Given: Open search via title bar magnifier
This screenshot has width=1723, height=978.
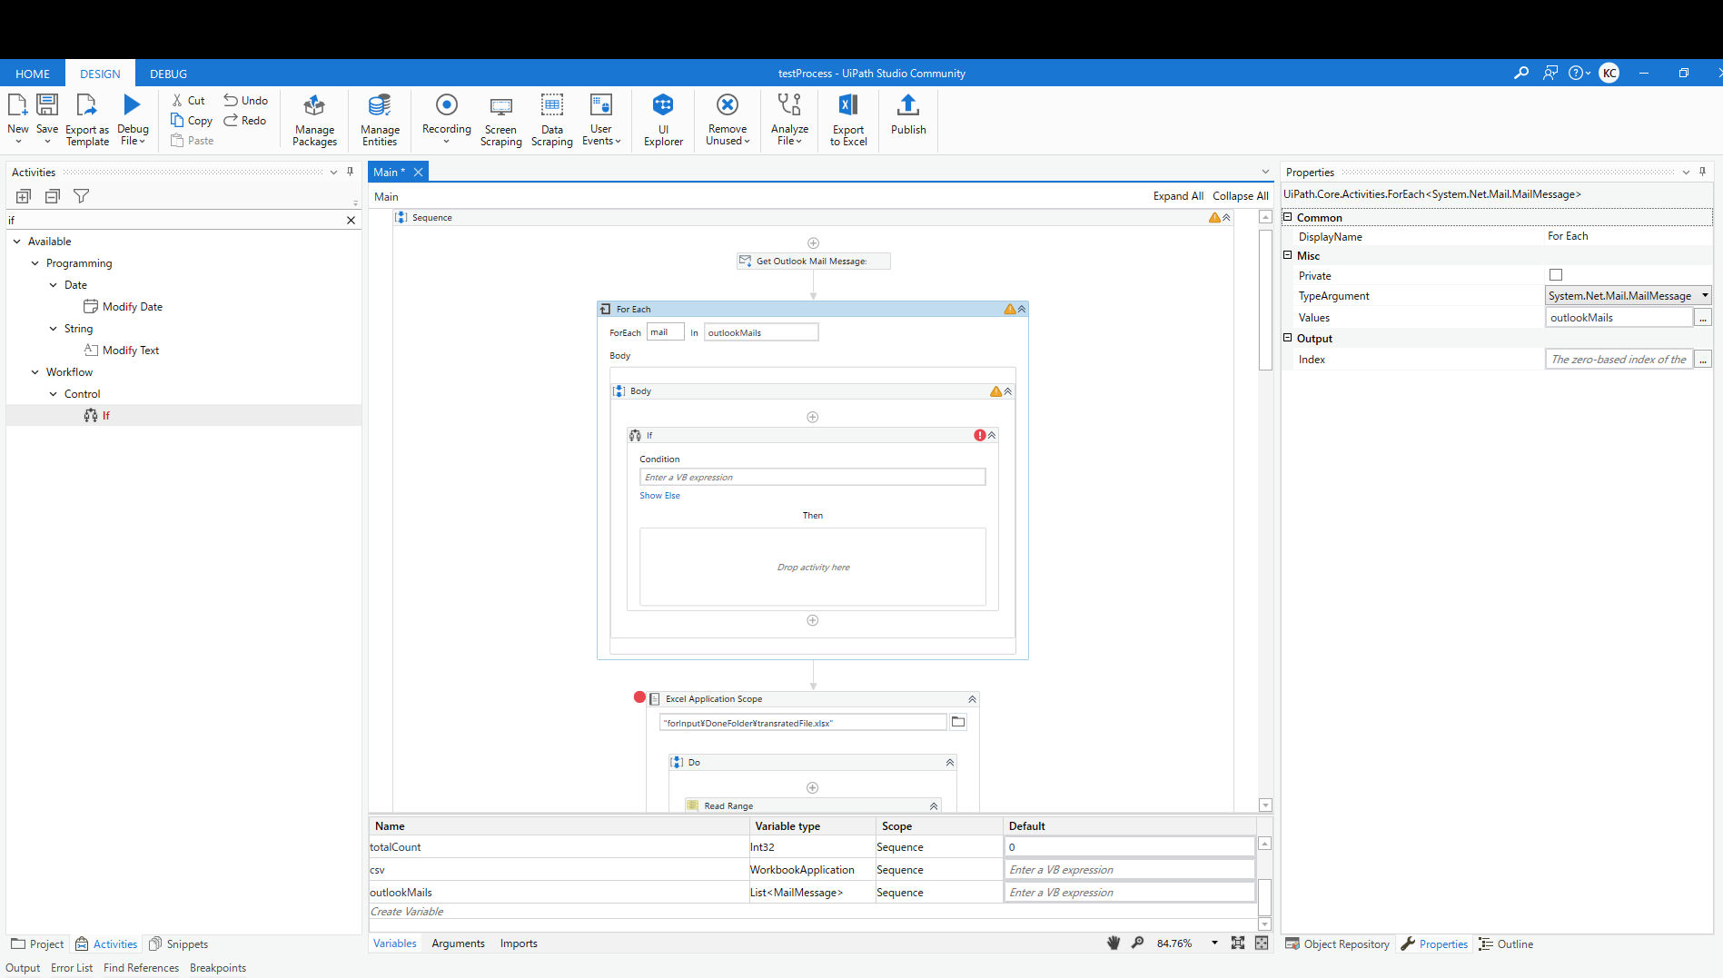Looking at the screenshot, I should (1521, 73).
